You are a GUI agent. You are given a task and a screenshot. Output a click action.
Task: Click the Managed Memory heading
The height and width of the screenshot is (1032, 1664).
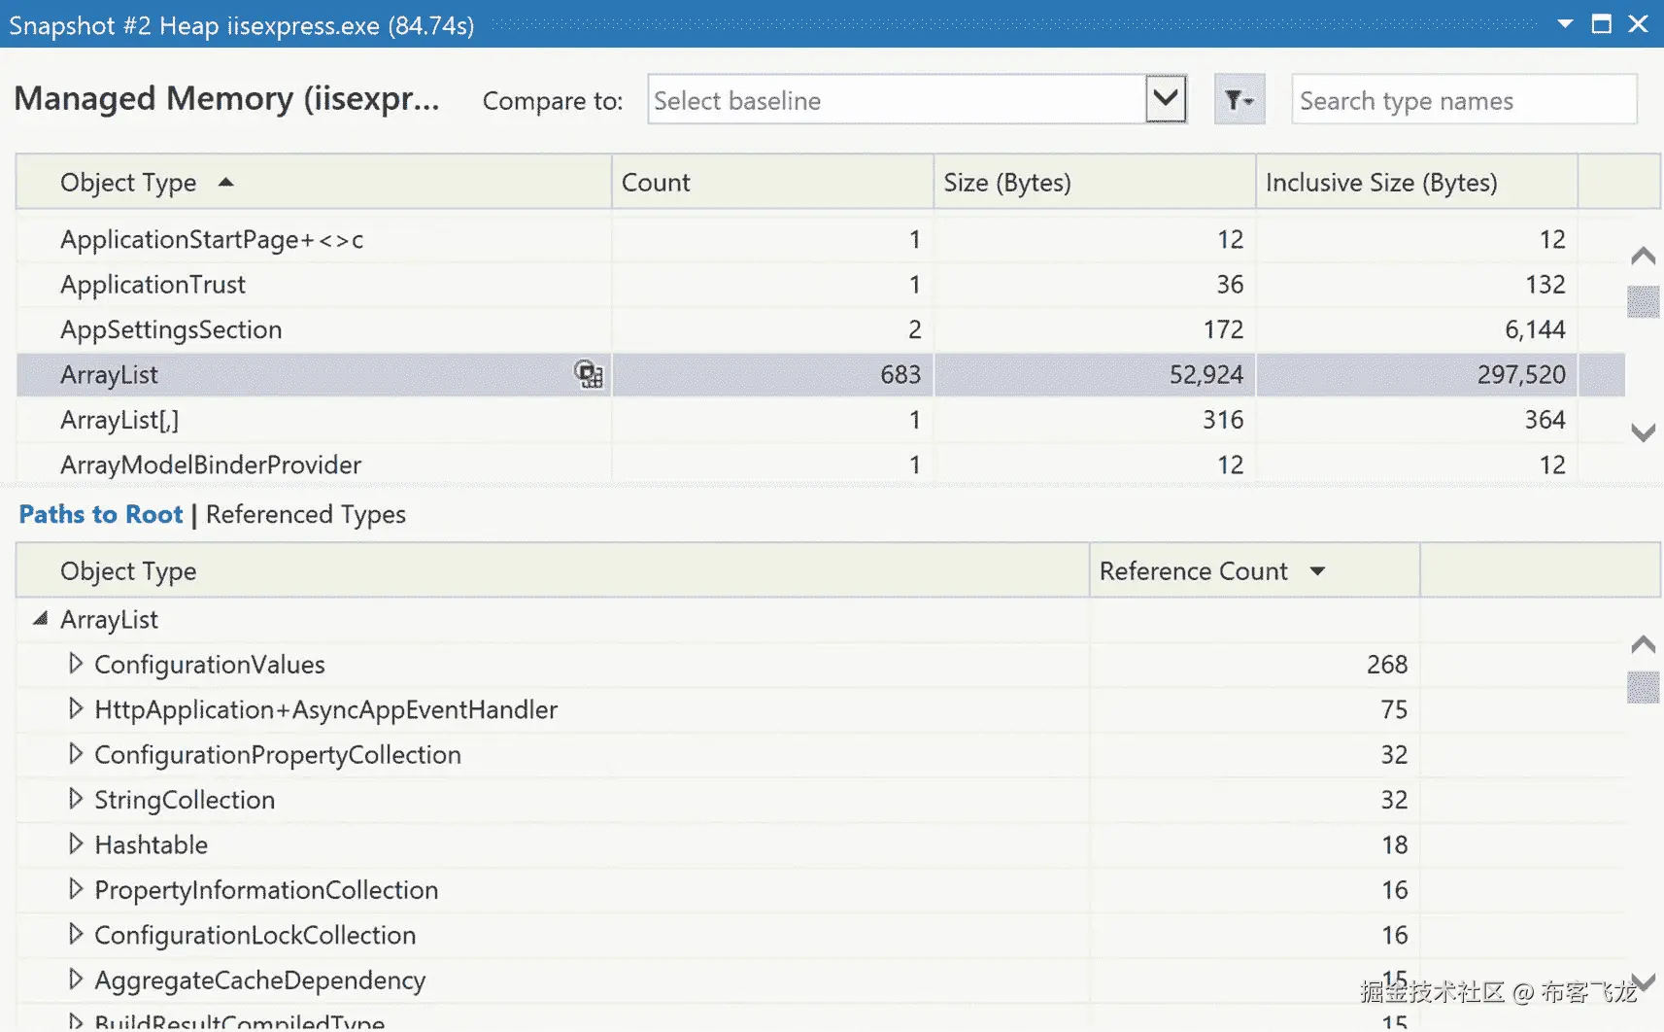tap(226, 99)
